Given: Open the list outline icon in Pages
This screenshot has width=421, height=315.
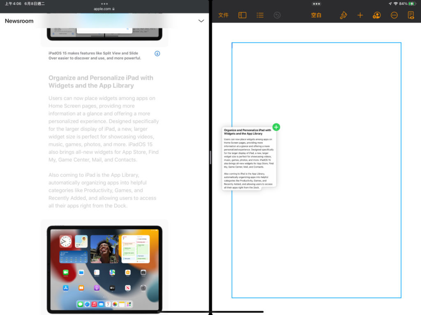Looking at the screenshot, I should click(x=260, y=15).
